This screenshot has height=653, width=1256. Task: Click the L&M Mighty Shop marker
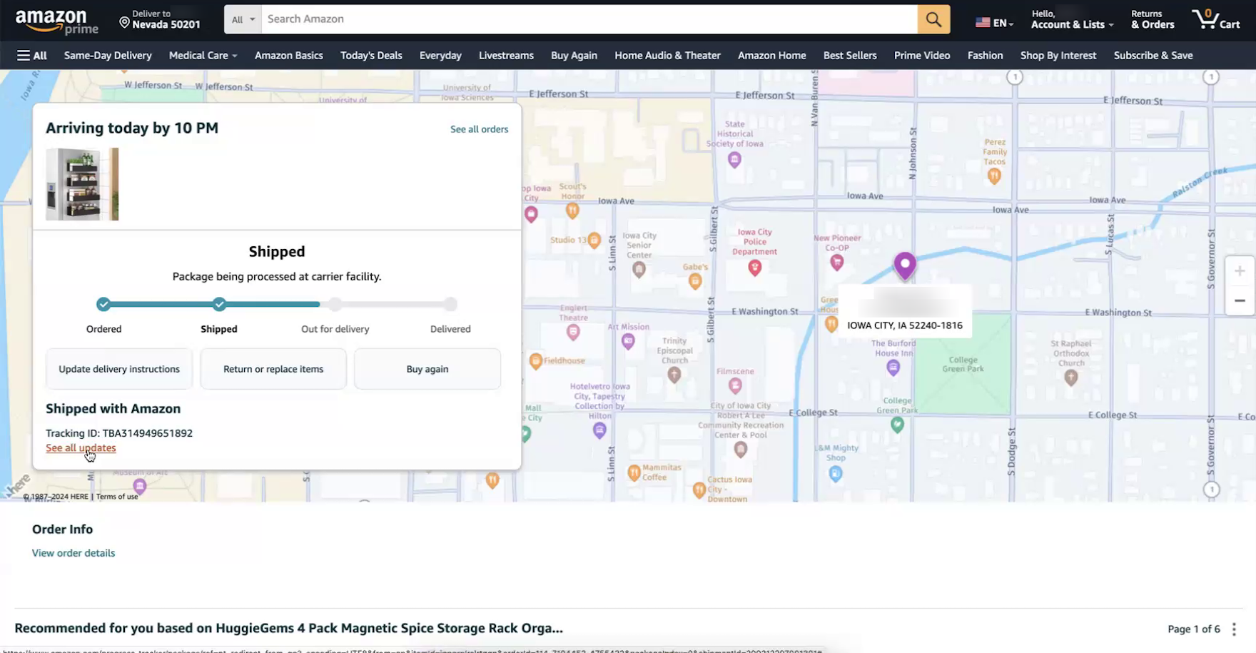[x=836, y=473]
